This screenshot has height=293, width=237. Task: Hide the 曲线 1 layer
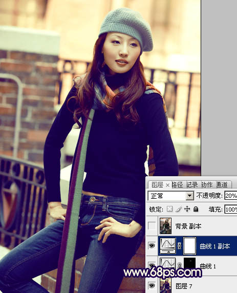[152, 265]
